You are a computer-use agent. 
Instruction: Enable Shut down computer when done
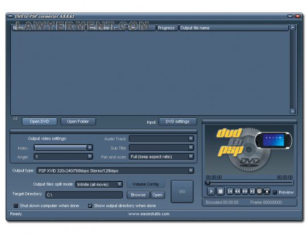coord(16,206)
